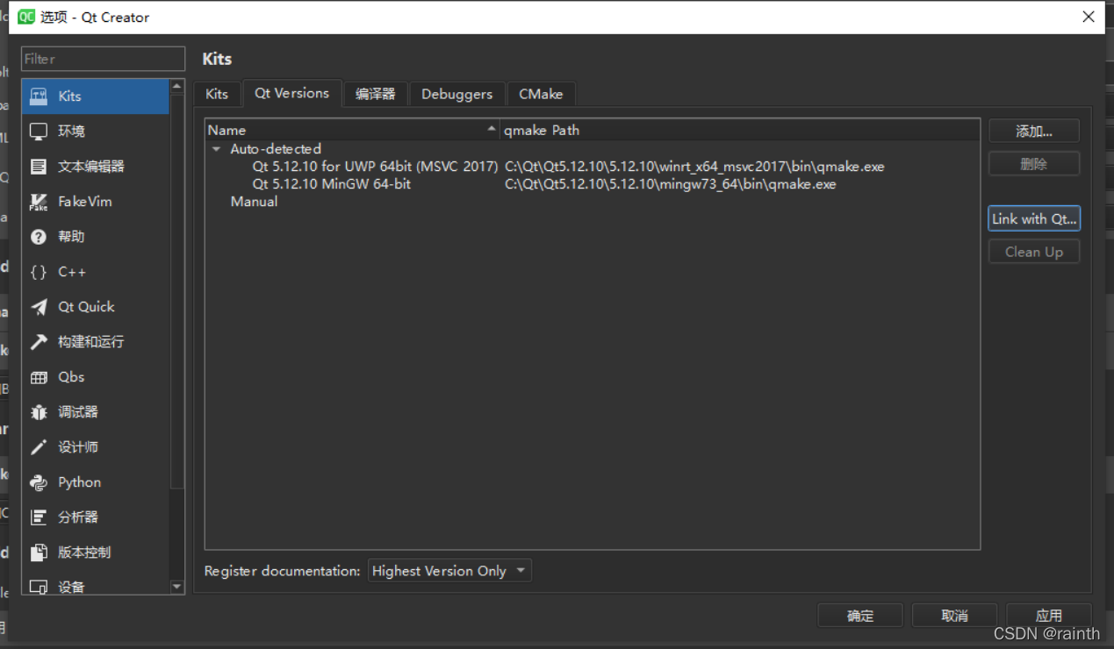Switch to the 编译器 tab
Image resolution: width=1114 pixels, height=649 pixels.
pyautogui.click(x=376, y=94)
